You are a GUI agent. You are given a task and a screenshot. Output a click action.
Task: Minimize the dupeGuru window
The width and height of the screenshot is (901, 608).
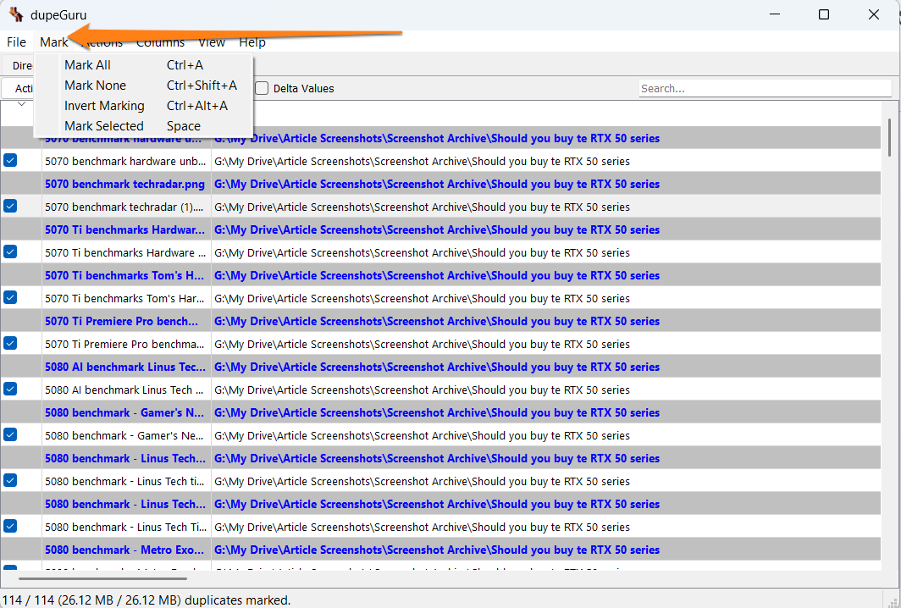pos(774,14)
